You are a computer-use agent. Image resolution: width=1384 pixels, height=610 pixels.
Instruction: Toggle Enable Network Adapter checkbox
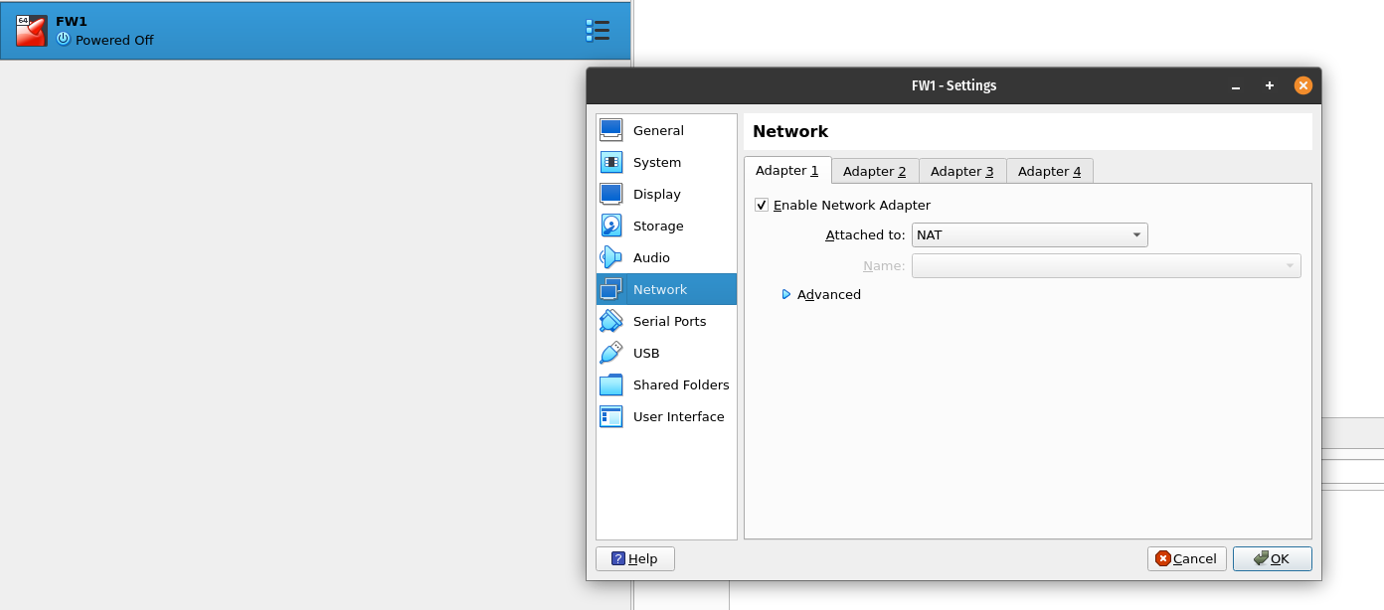pyautogui.click(x=762, y=205)
